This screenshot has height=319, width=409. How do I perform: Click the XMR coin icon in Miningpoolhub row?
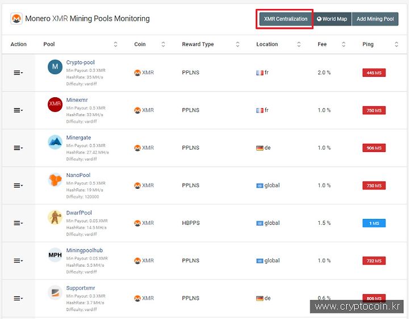(137, 261)
